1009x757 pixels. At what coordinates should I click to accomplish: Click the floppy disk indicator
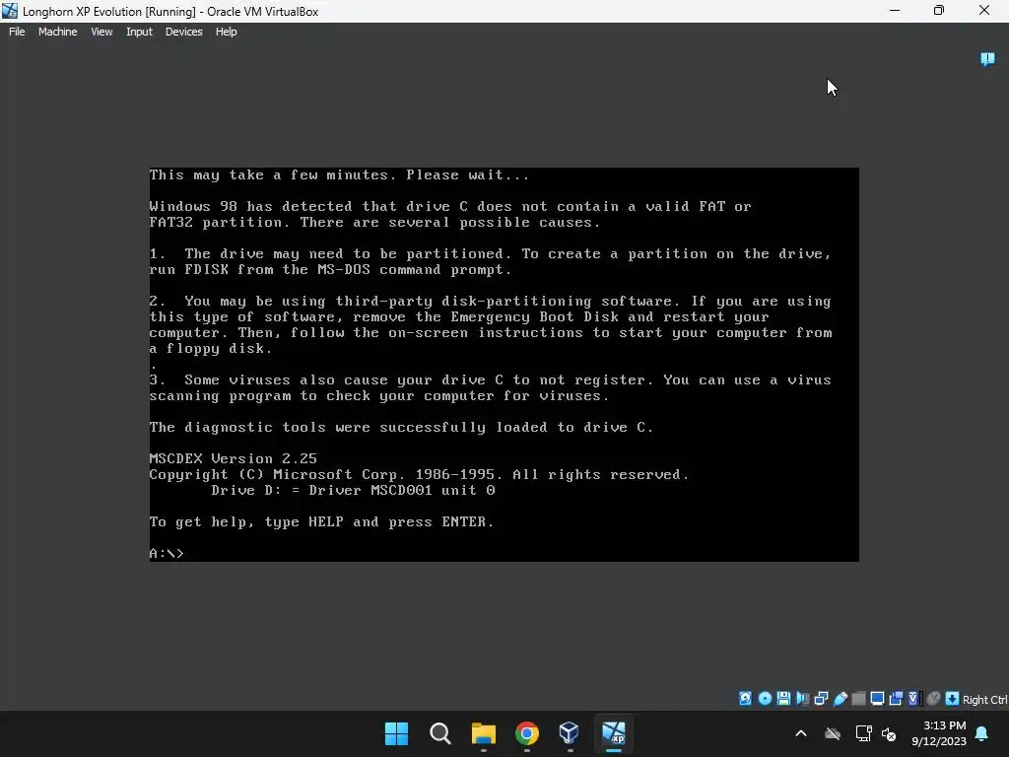pyautogui.click(x=783, y=699)
